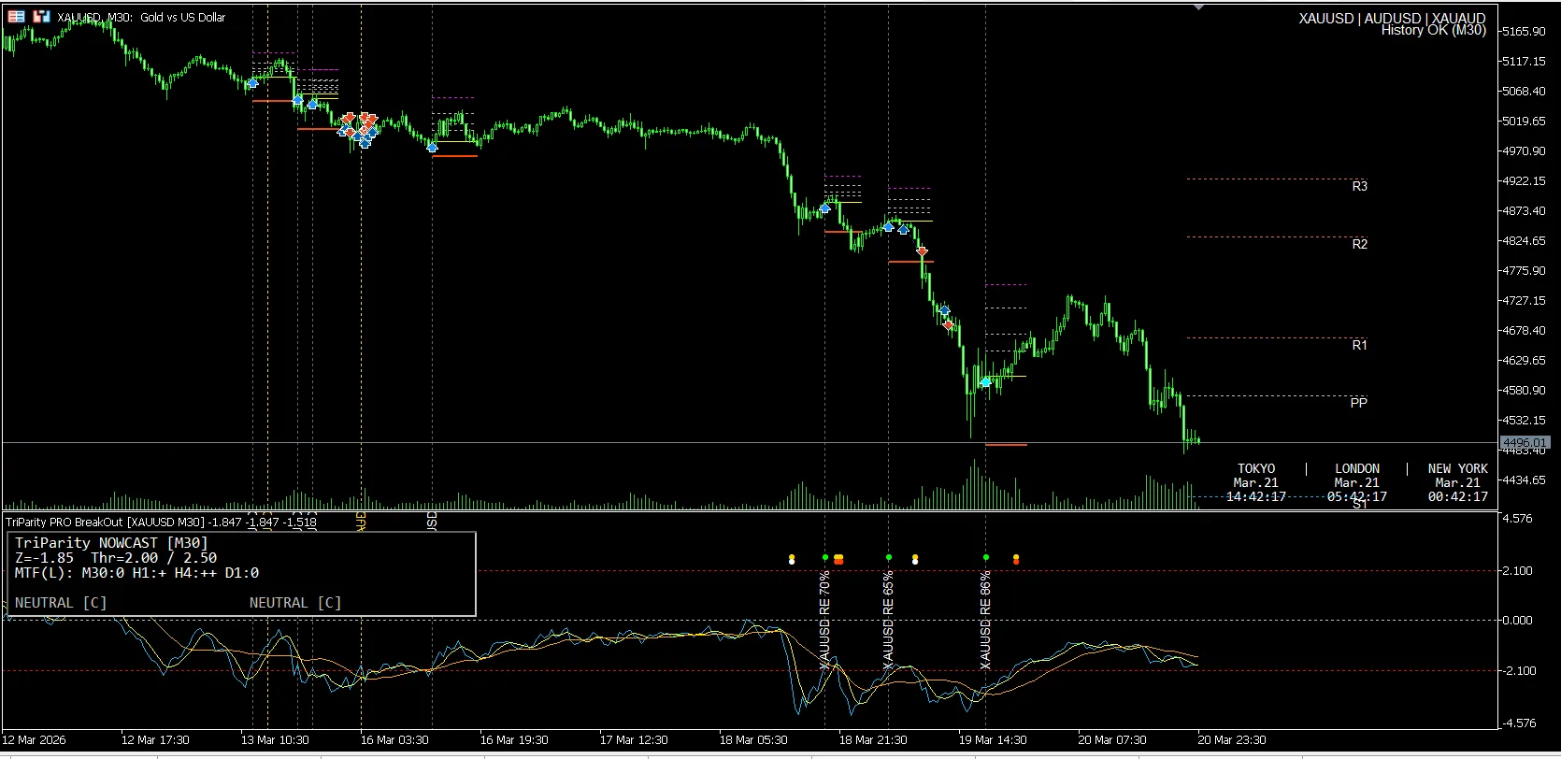This screenshot has width=1561, height=759.
Task: Select the R1 pivot level label
Action: pyautogui.click(x=1360, y=346)
